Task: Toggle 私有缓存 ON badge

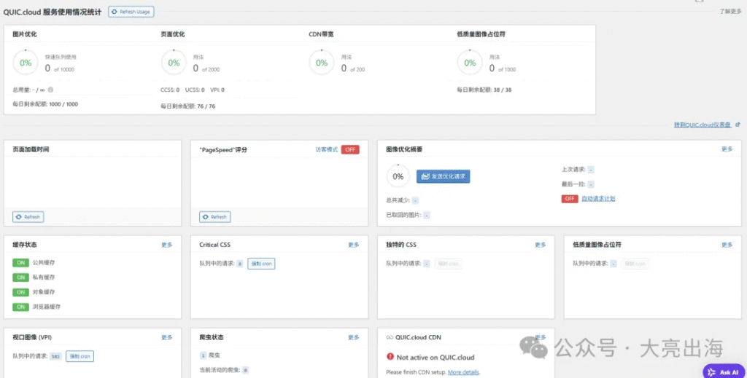Action: [x=20, y=277]
